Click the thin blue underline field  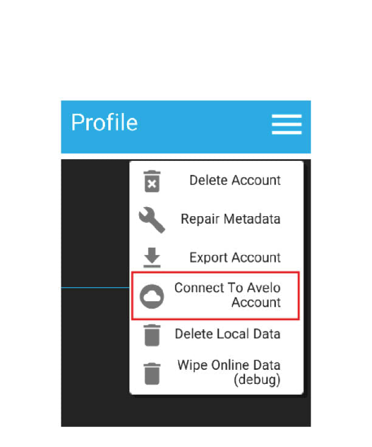tap(95, 288)
